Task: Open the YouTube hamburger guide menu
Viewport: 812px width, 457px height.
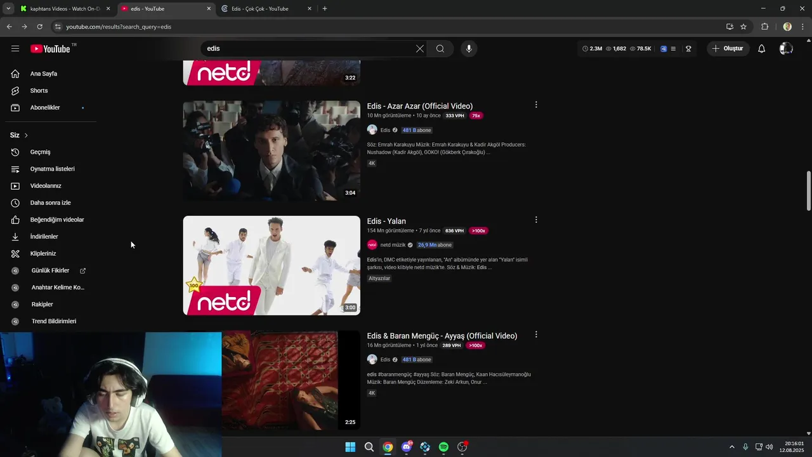Action: (15, 48)
